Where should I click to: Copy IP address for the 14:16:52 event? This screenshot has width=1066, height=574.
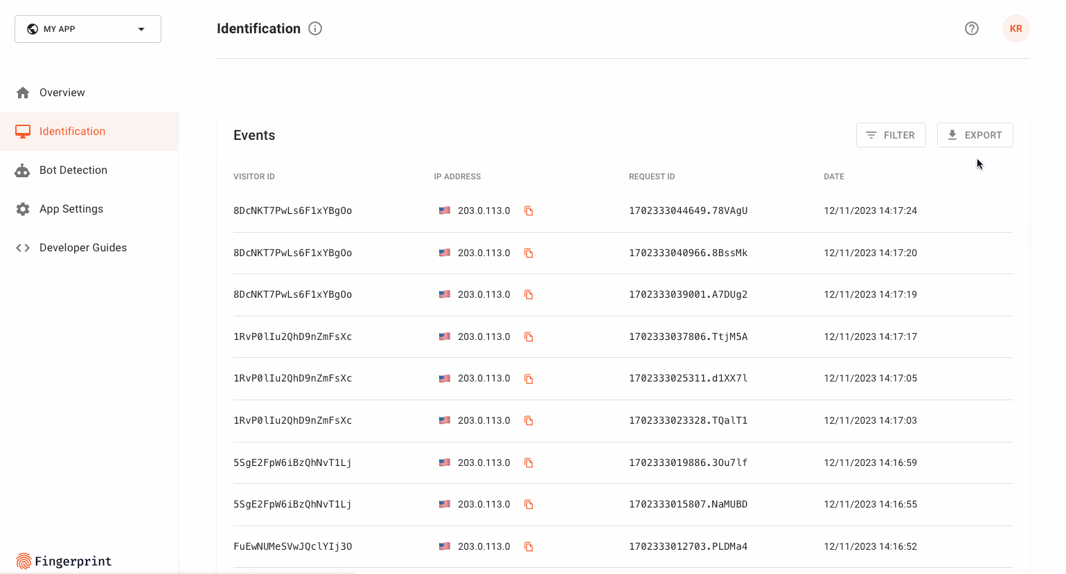pos(528,547)
